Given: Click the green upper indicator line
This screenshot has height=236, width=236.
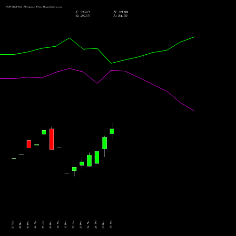Looking at the screenshot, I should click(97, 48).
